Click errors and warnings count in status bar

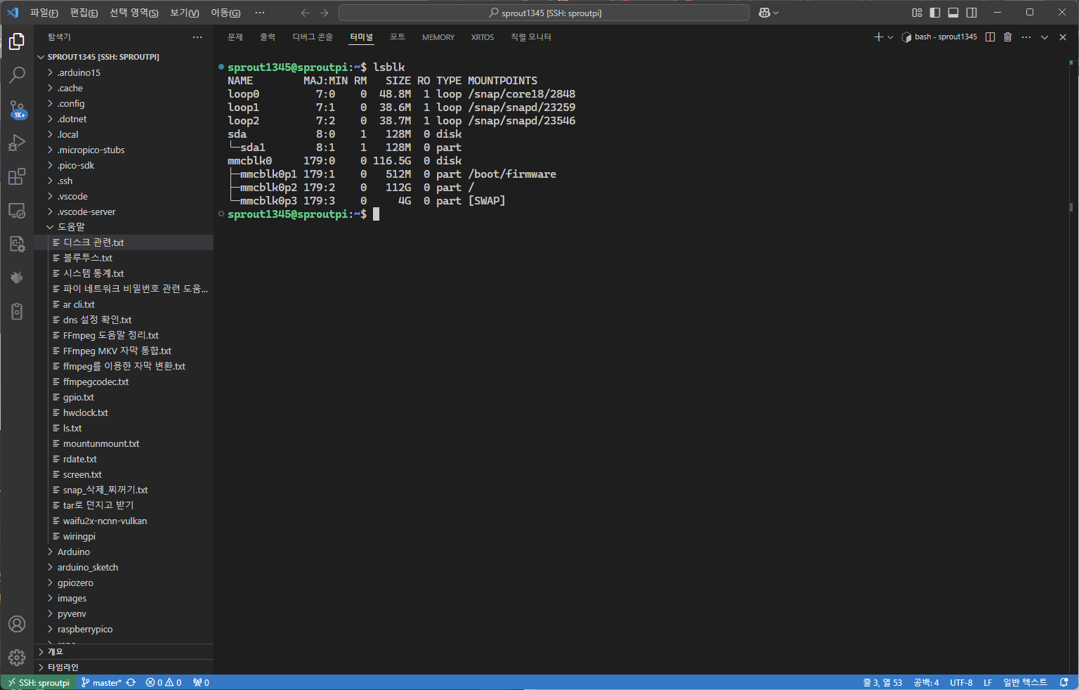(164, 682)
